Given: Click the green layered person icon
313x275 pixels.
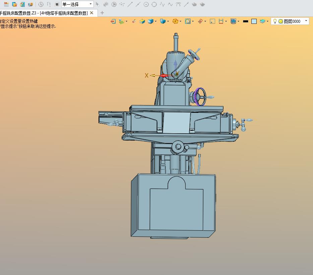Looking at the screenshot, I should pyautogui.click(x=121, y=21).
